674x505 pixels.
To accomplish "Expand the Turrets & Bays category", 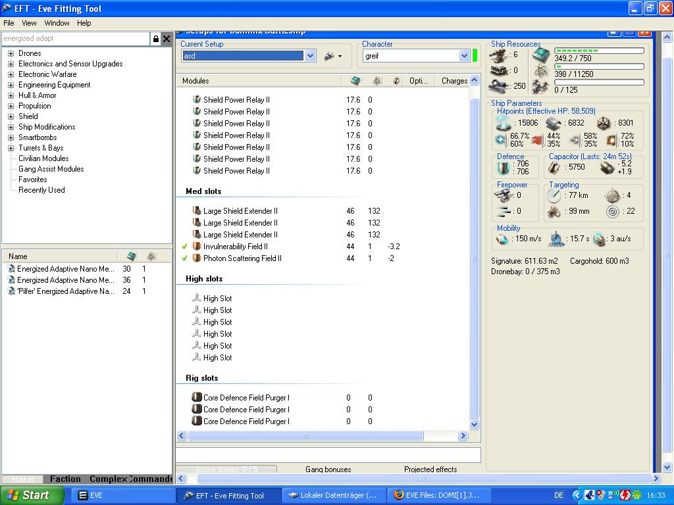I will point(11,148).
